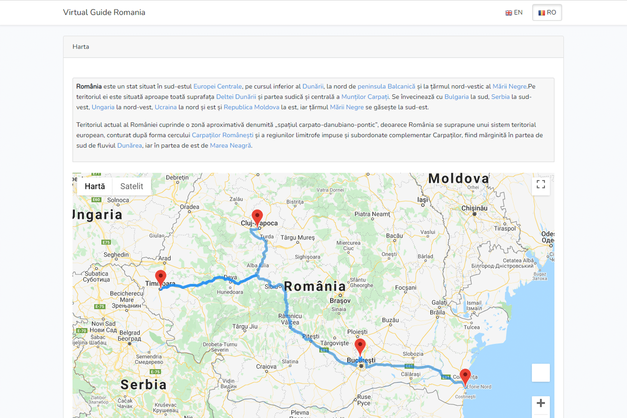Follow the Deltei Dunării link

coord(236,97)
